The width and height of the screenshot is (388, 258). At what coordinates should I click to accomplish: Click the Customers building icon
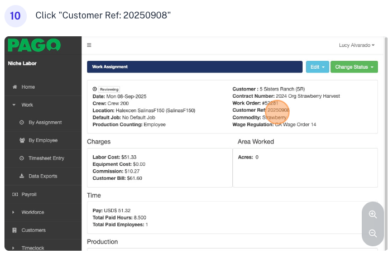[x=15, y=230]
